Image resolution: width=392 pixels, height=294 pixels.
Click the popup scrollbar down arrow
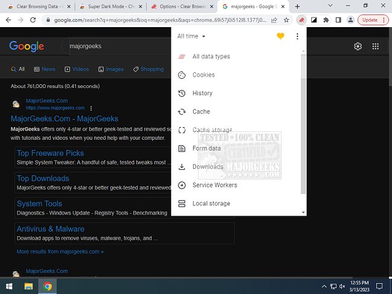click(x=303, y=212)
